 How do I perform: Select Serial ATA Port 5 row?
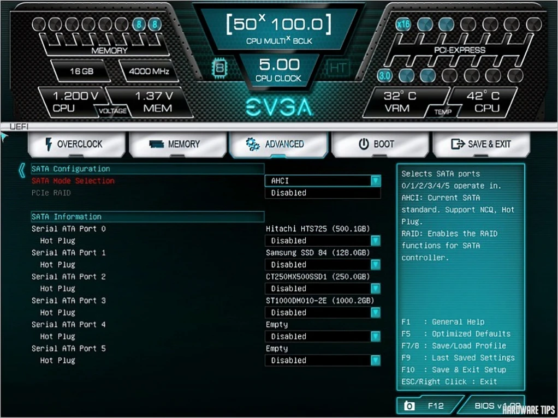click(x=69, y=348)
